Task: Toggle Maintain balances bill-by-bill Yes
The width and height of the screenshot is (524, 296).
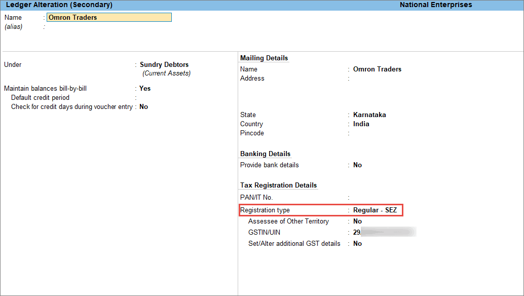Action: tap(145, 89)
